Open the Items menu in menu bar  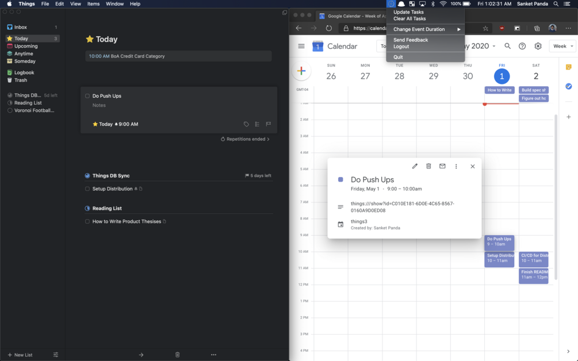[93, 3]
